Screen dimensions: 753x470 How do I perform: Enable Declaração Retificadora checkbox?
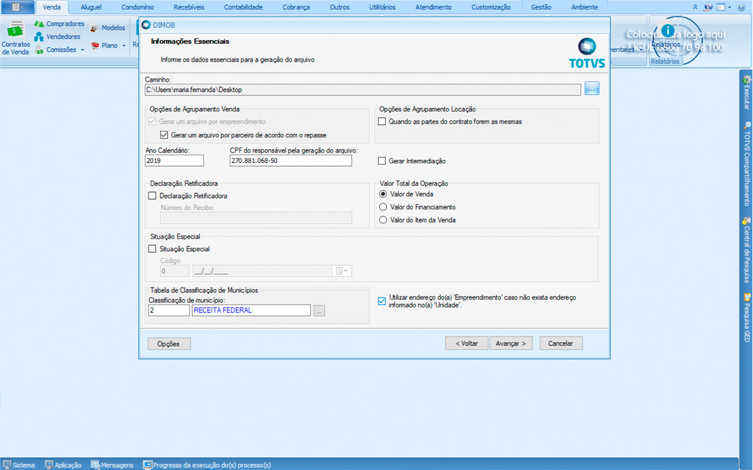(x=152, y=196)
